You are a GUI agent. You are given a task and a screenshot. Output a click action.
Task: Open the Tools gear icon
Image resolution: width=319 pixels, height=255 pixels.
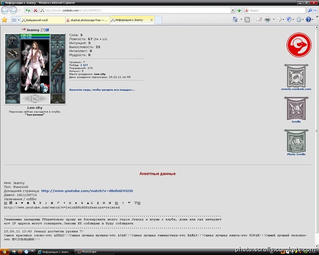(299, 20)
